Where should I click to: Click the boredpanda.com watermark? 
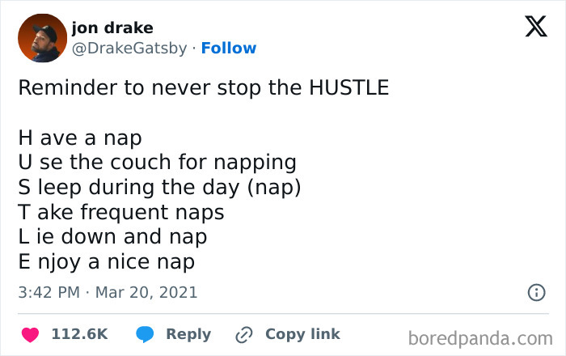tap(480, 337)
